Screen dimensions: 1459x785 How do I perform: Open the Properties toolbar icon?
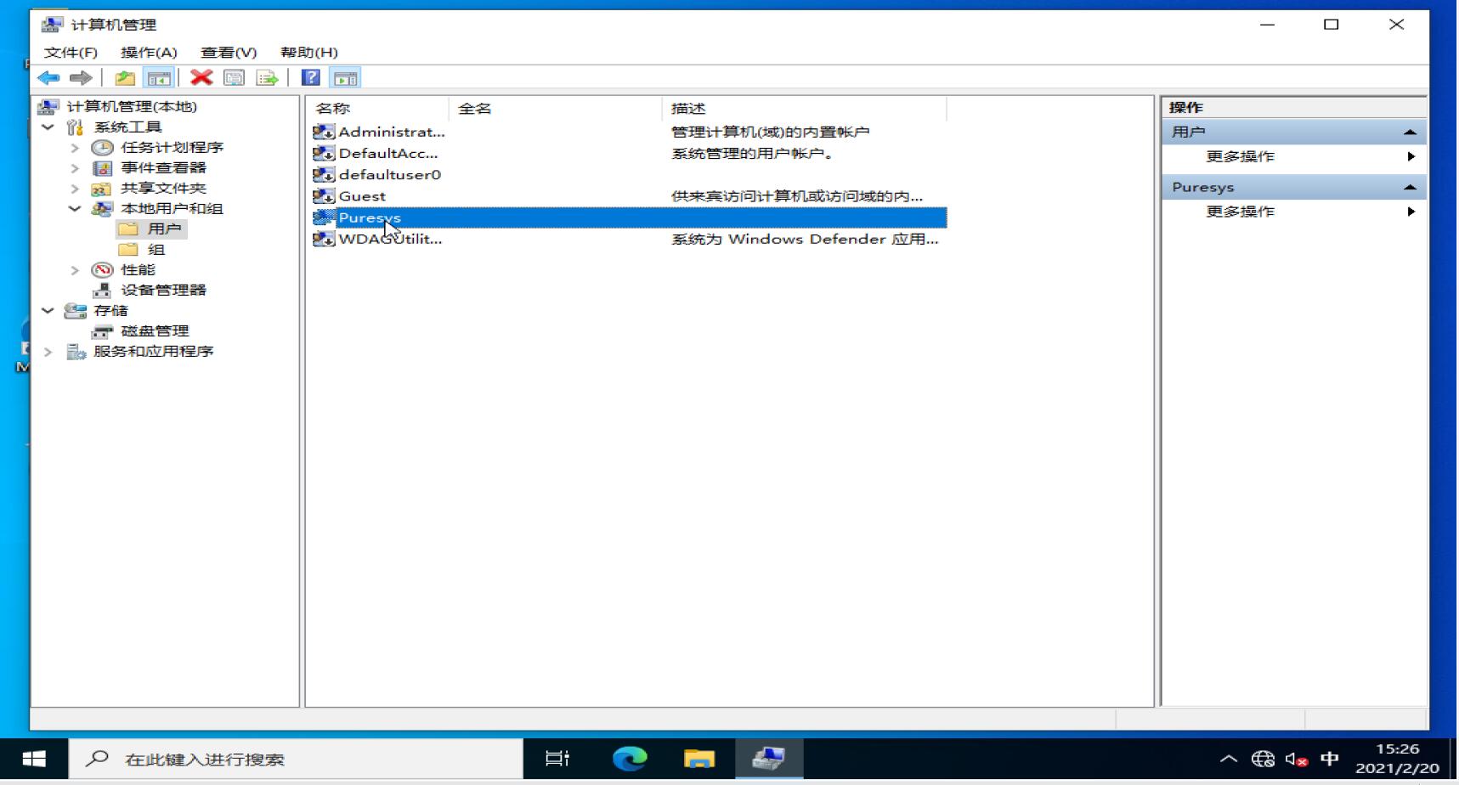(234, 78)
